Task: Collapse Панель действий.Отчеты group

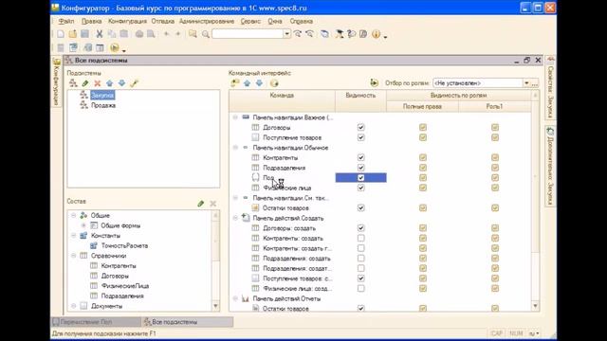Action: point(235,298)
